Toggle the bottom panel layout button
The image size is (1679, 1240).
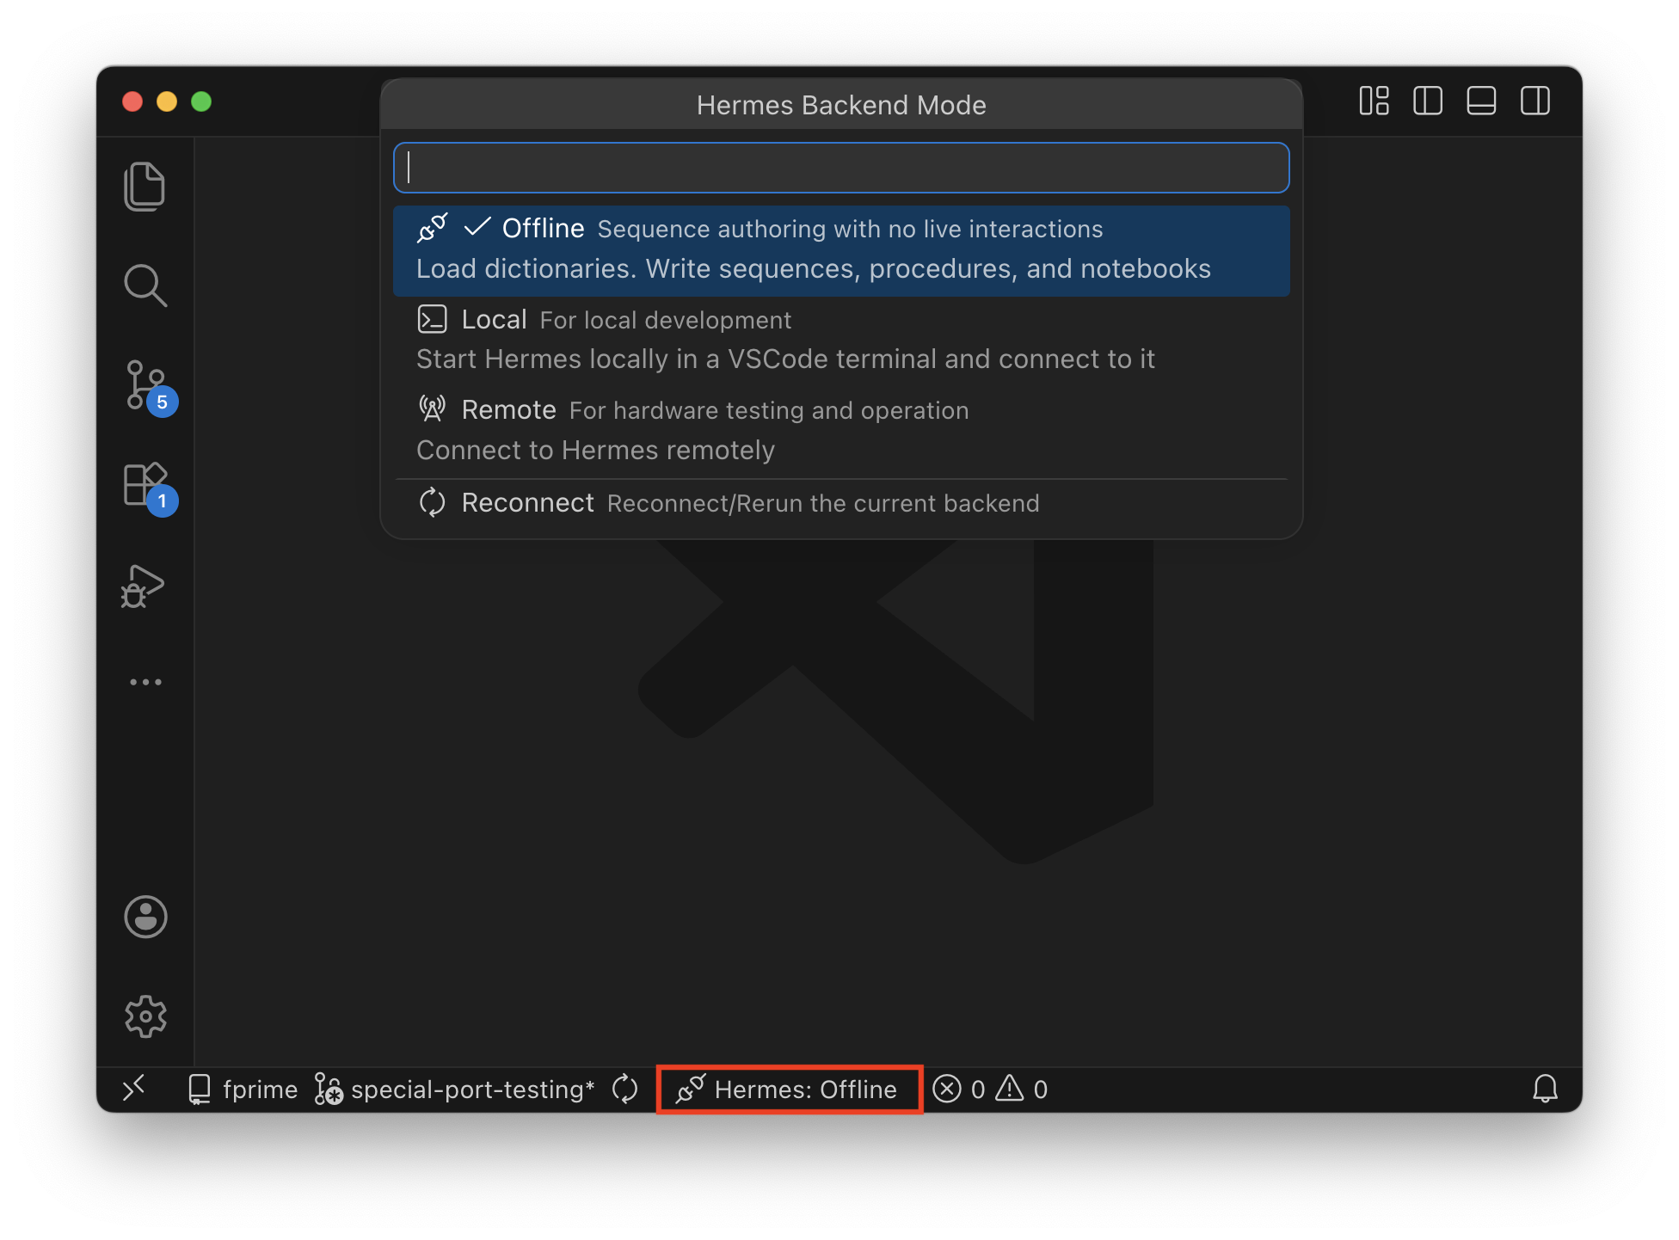[x=1481, y=101]
